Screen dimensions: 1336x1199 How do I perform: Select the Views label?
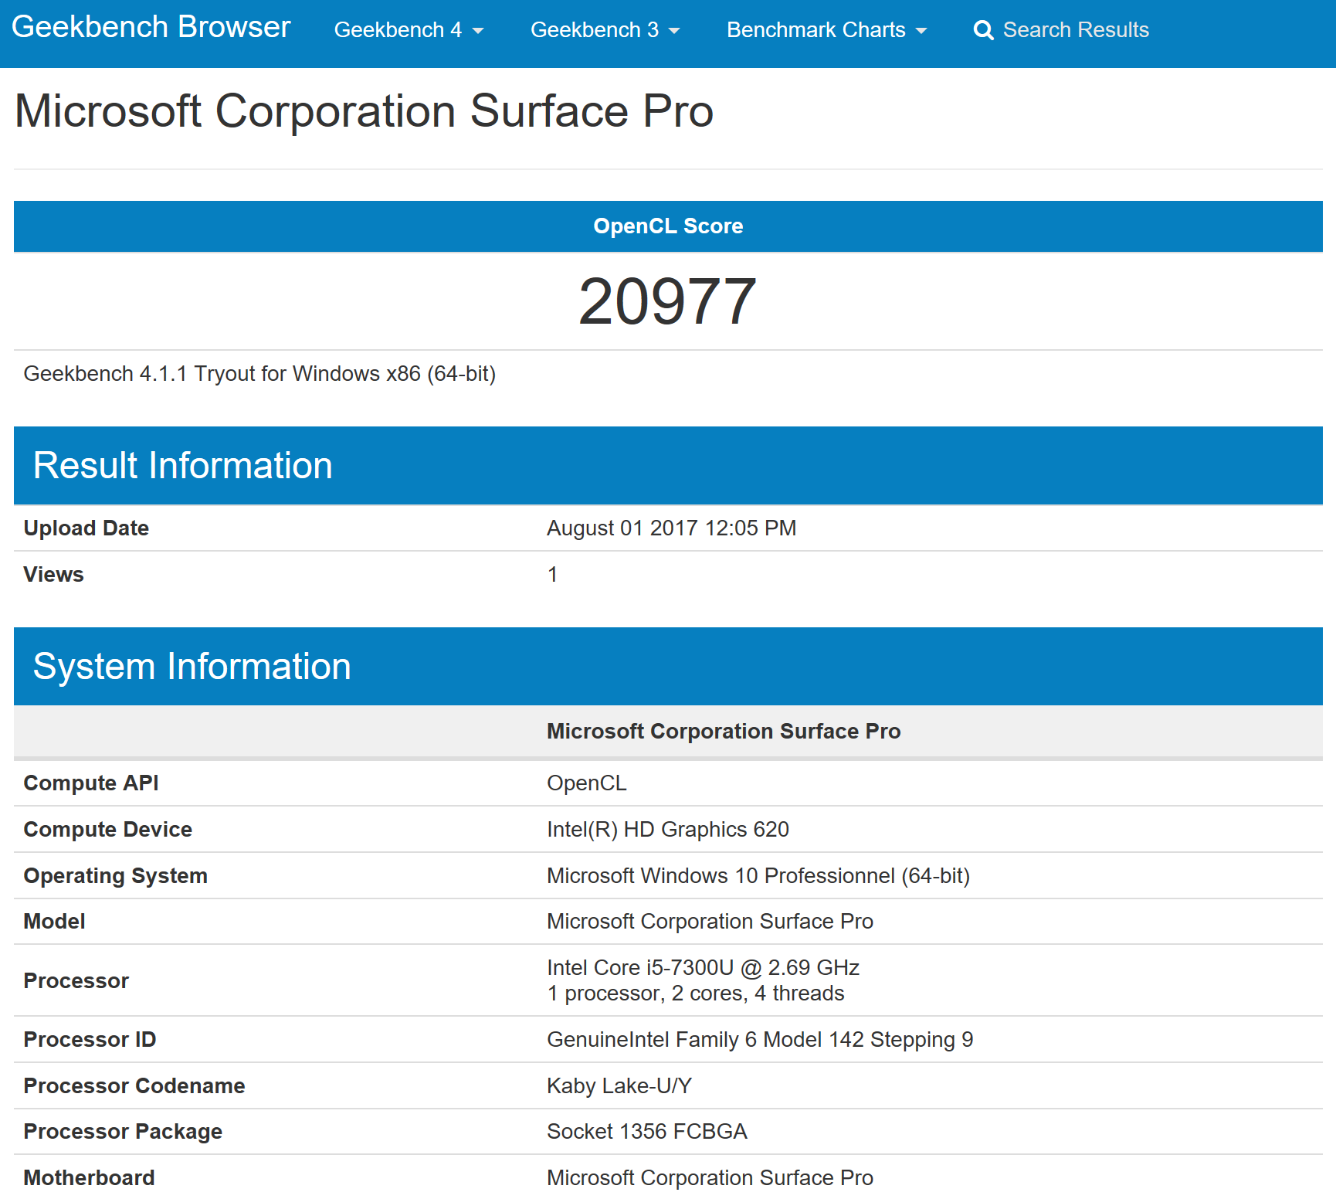click(54, 575)
